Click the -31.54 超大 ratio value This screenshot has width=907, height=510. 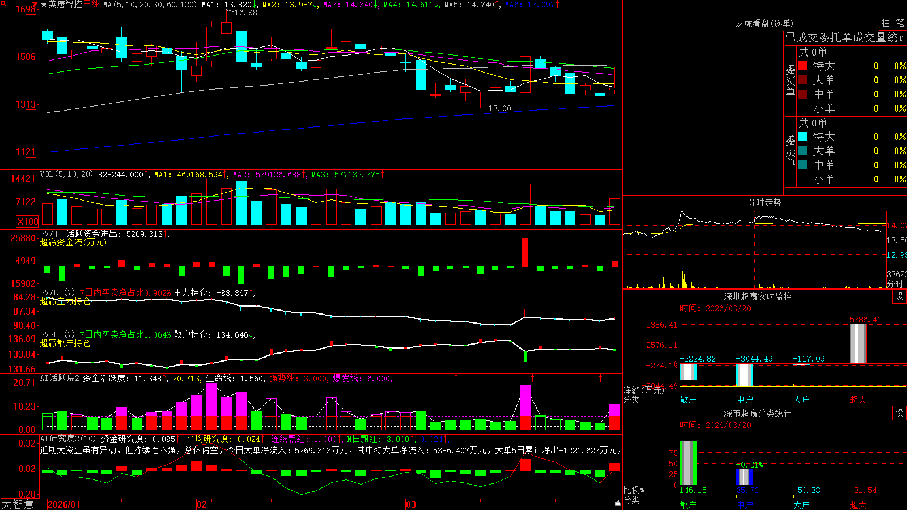pyautogui.click(x=863, y=490)
